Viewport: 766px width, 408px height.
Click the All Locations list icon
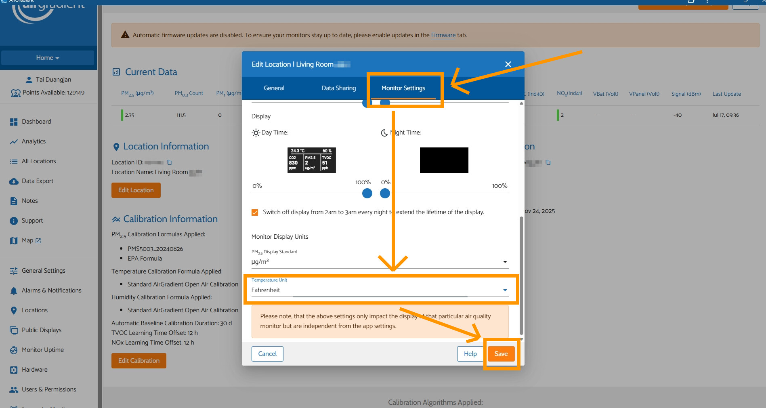pos(14,161)
